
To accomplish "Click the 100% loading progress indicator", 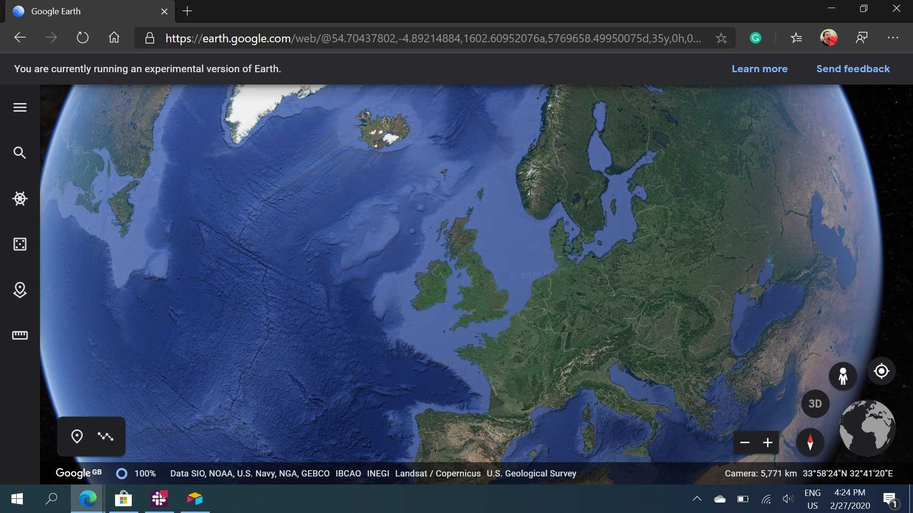I will (136, 474).
